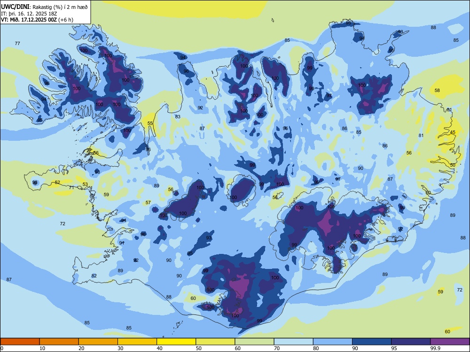This screenshot has height=352, width=470.
Task: Click the dark orange 0–10 legend swatch
Action: [20, 342]
